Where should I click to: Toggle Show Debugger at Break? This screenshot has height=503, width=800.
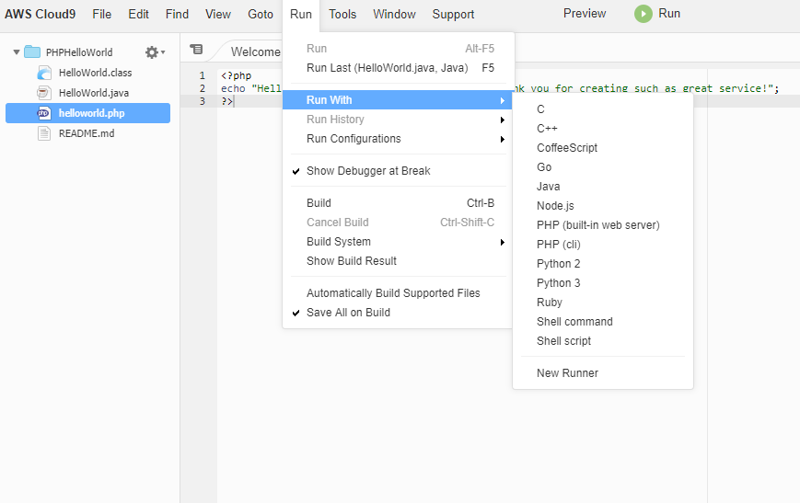pos(397,171)
